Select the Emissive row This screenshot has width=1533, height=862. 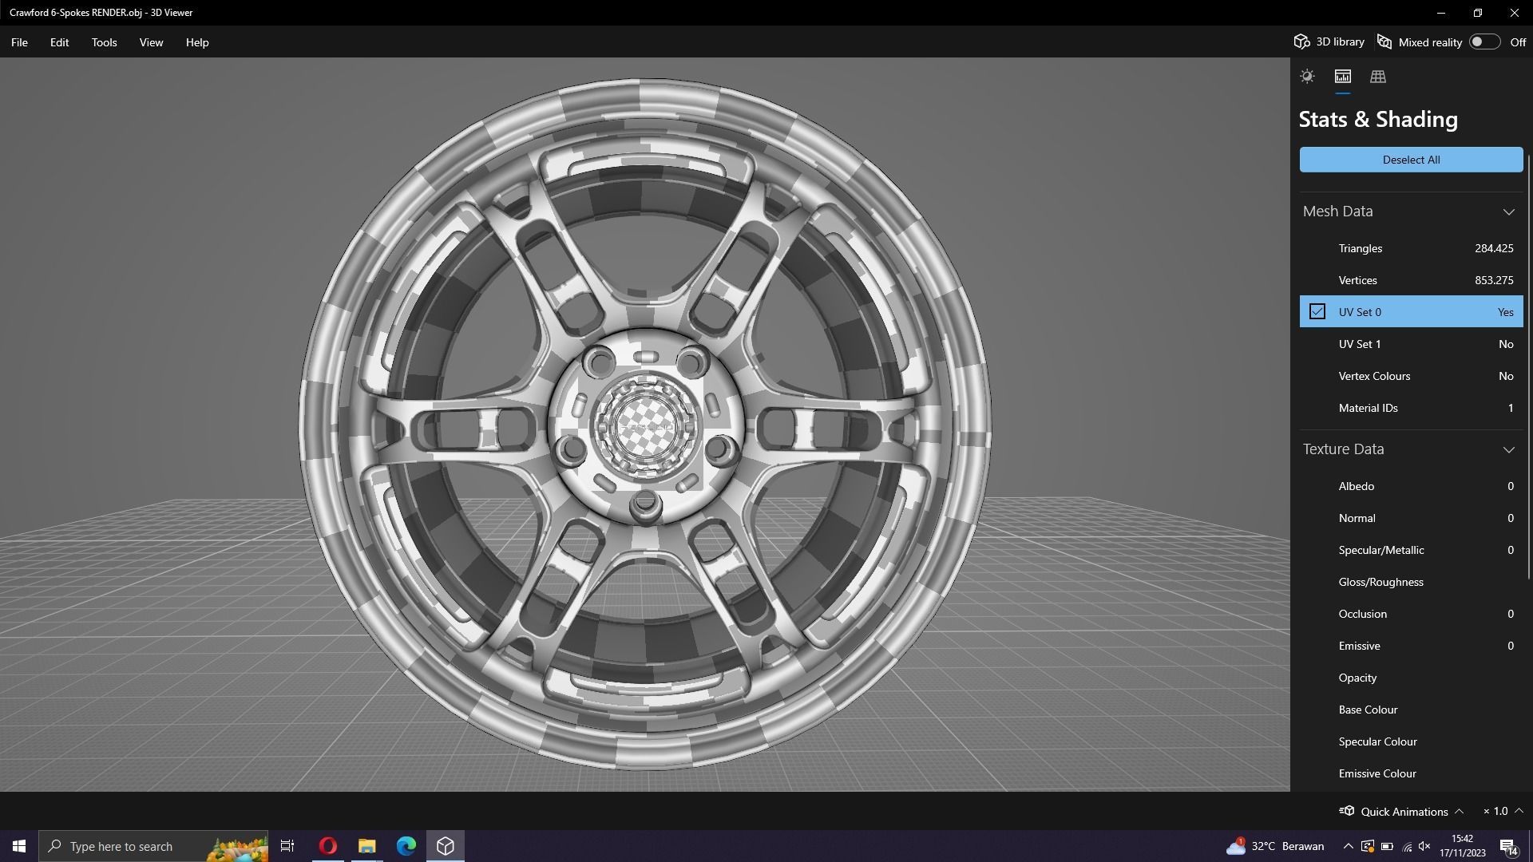click(x=1411, y=646)
